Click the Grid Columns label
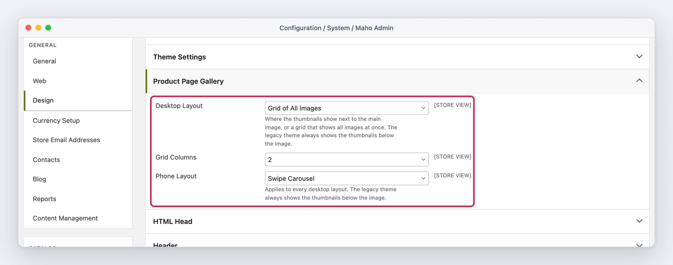Screen dimensions: 673x265 176,157
